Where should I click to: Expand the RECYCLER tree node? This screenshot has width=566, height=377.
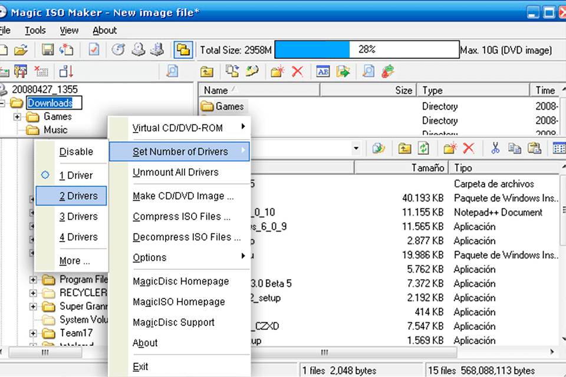[x=33, y=293]
